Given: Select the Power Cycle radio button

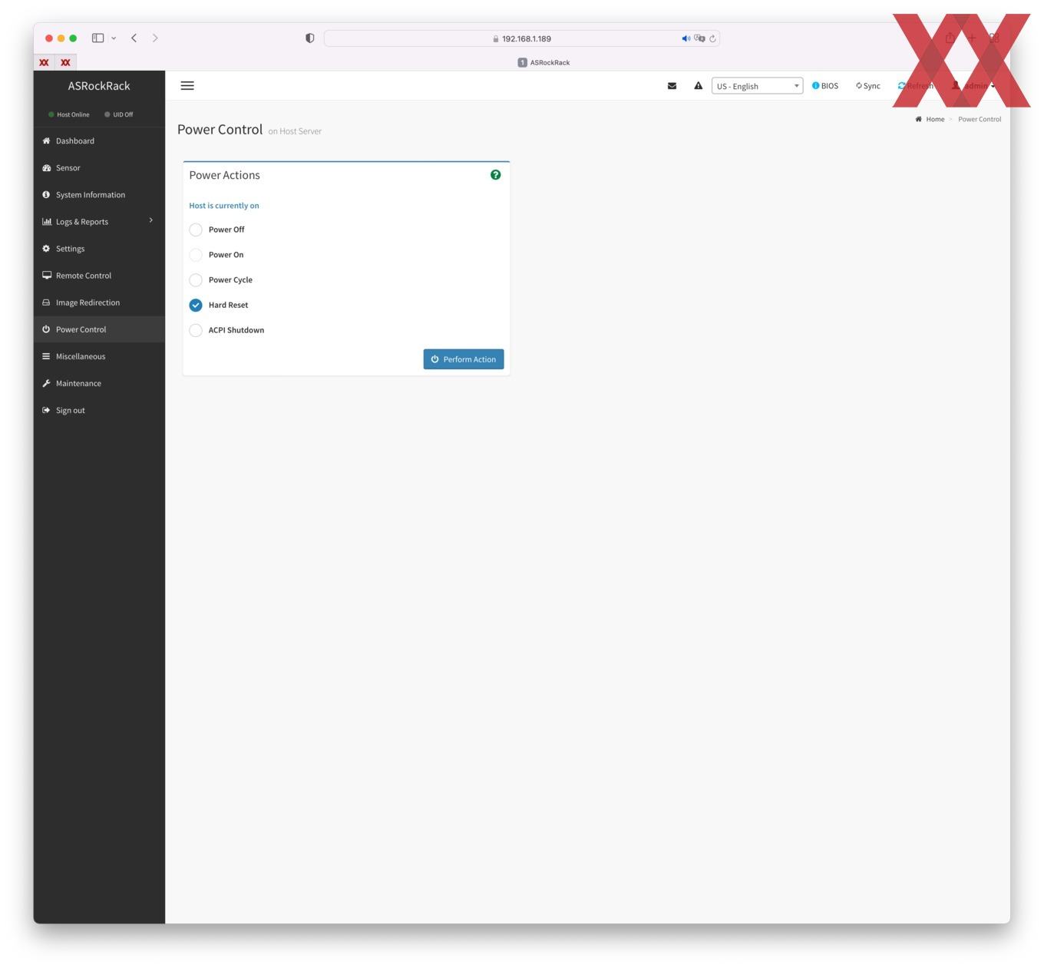Looking at the screenshot, I should click(196, 280).
